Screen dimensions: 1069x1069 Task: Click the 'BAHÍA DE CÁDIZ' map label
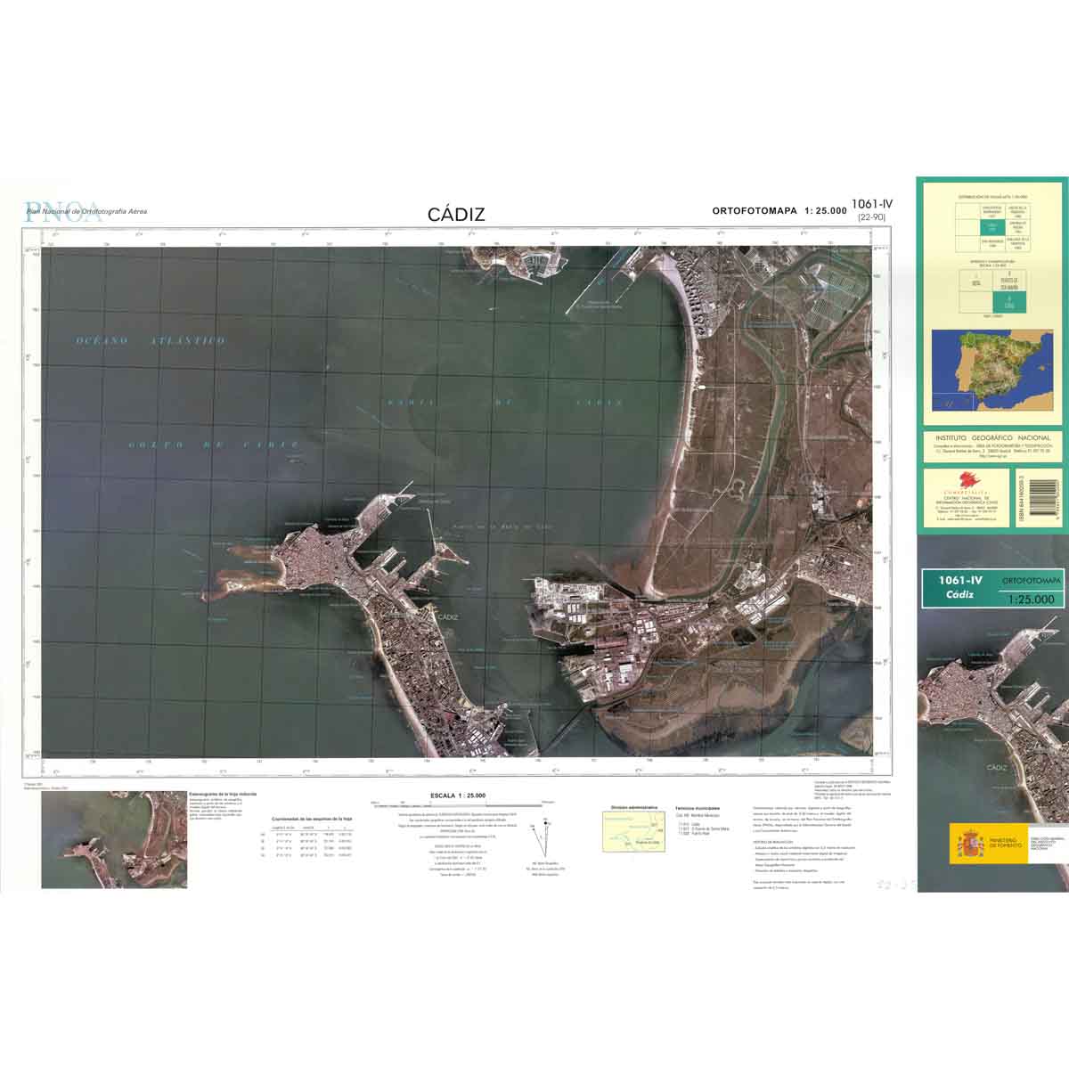pos(504,403)
